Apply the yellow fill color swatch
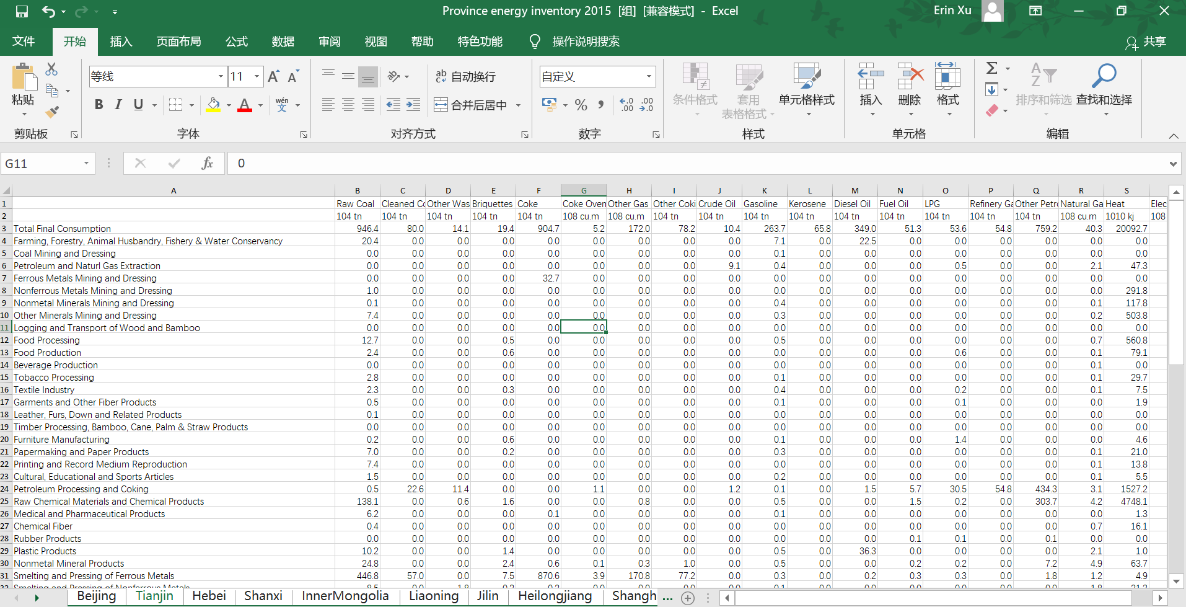The width and height of the screenshot is (1186, 607). click(213, 105)
